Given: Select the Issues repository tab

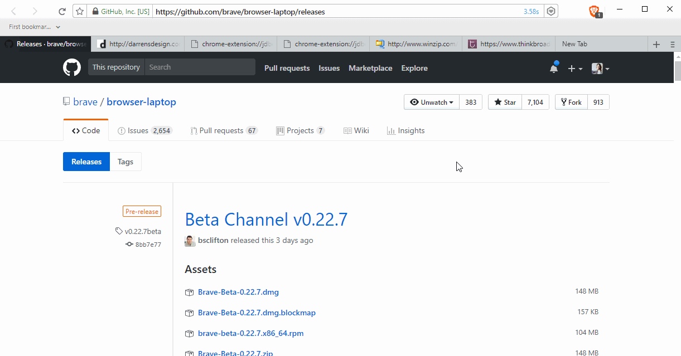Looking at the screenshot, I should 145,130.
